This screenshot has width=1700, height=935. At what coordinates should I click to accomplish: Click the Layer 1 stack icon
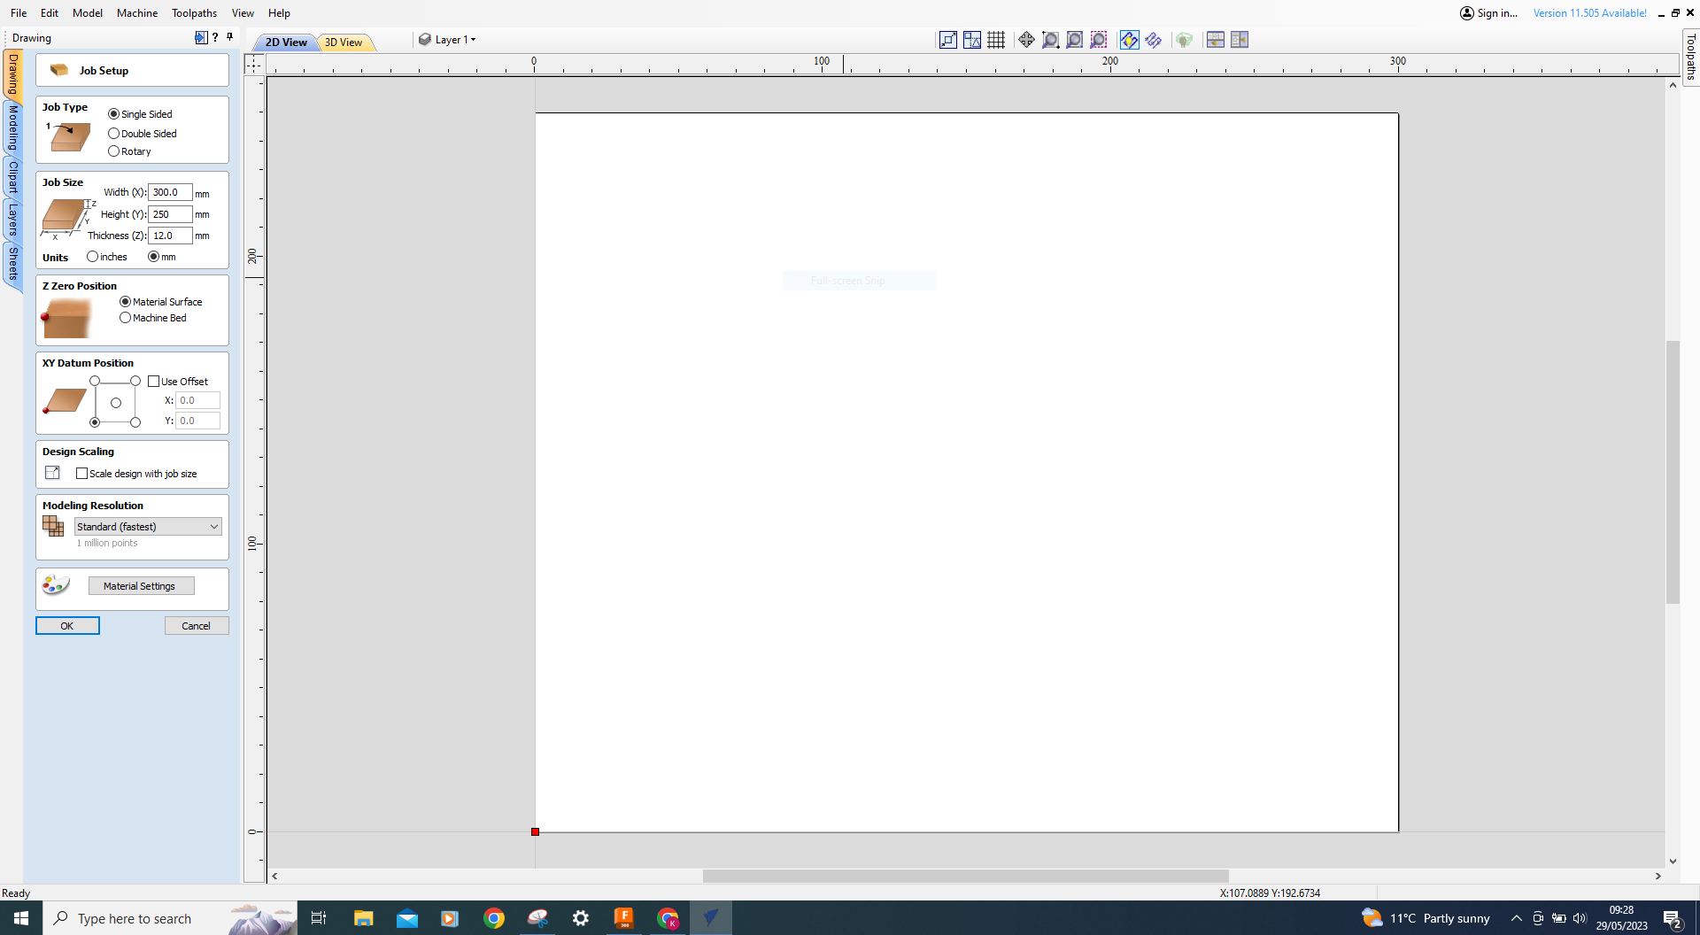(425, 40)
